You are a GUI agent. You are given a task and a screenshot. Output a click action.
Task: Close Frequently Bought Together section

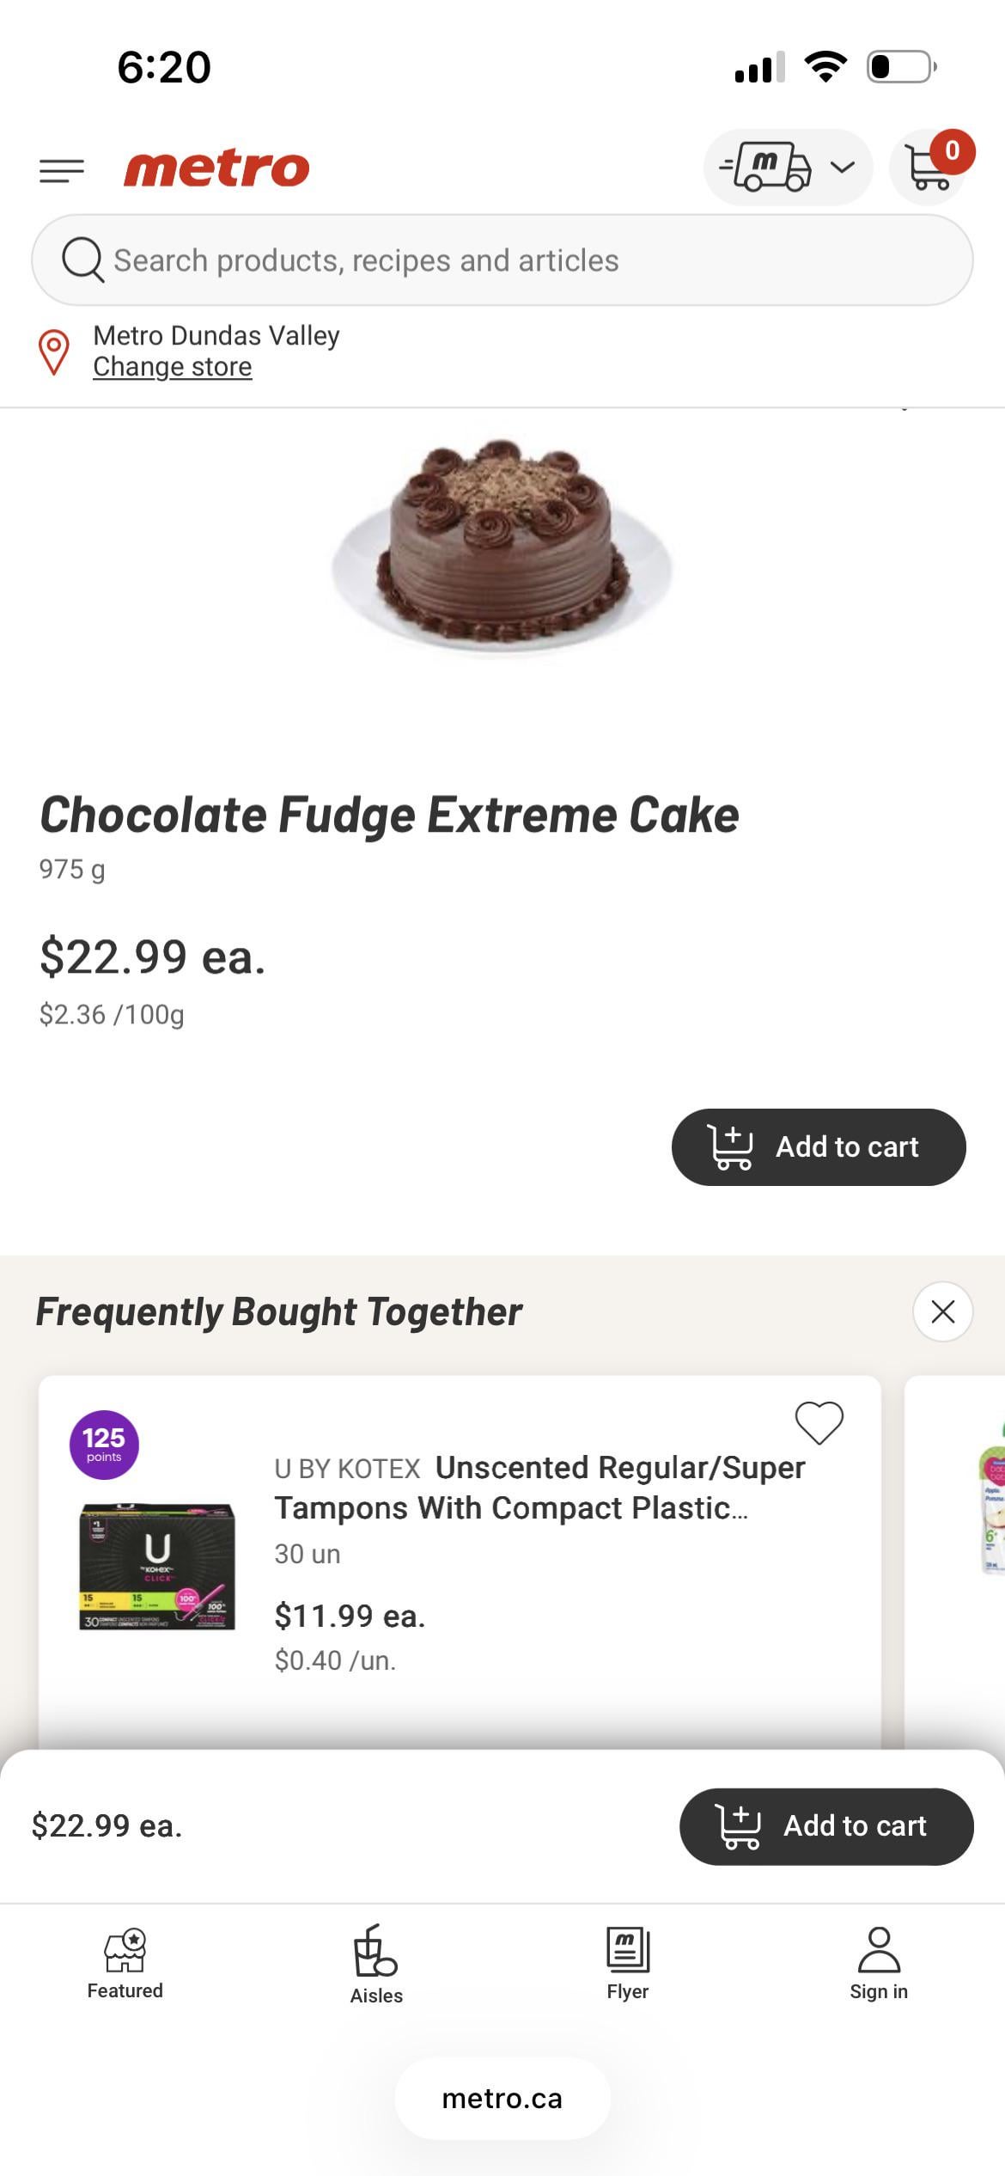942,1311
